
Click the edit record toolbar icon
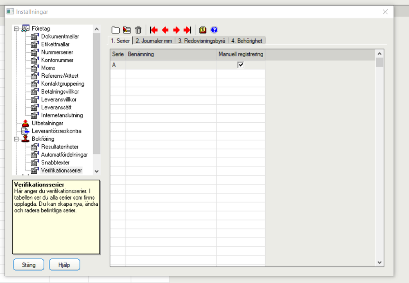coord(127,30)
